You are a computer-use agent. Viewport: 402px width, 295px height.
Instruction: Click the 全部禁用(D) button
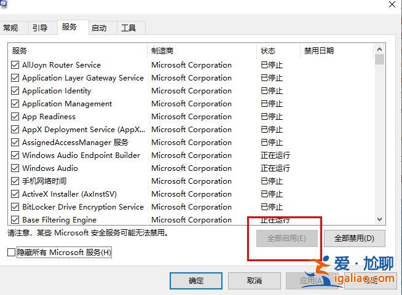354,238
